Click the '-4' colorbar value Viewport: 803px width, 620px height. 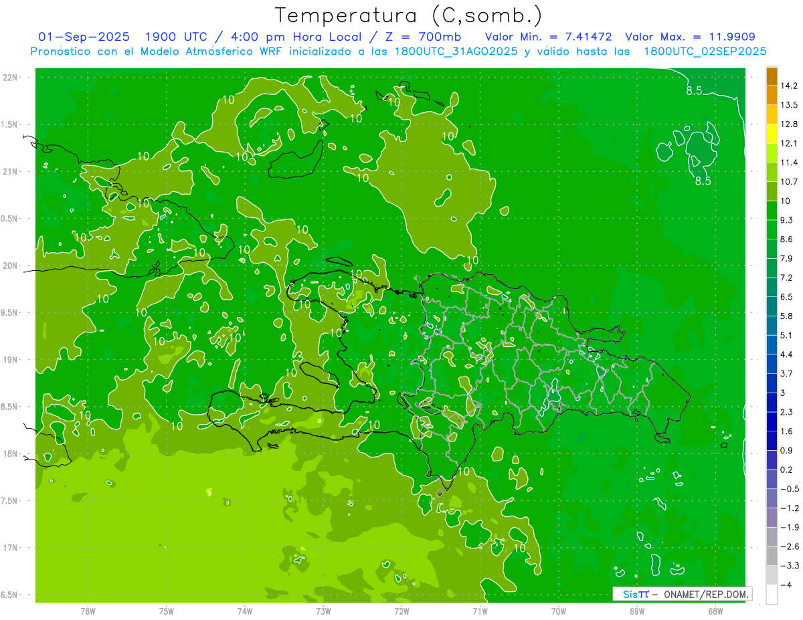786,585
